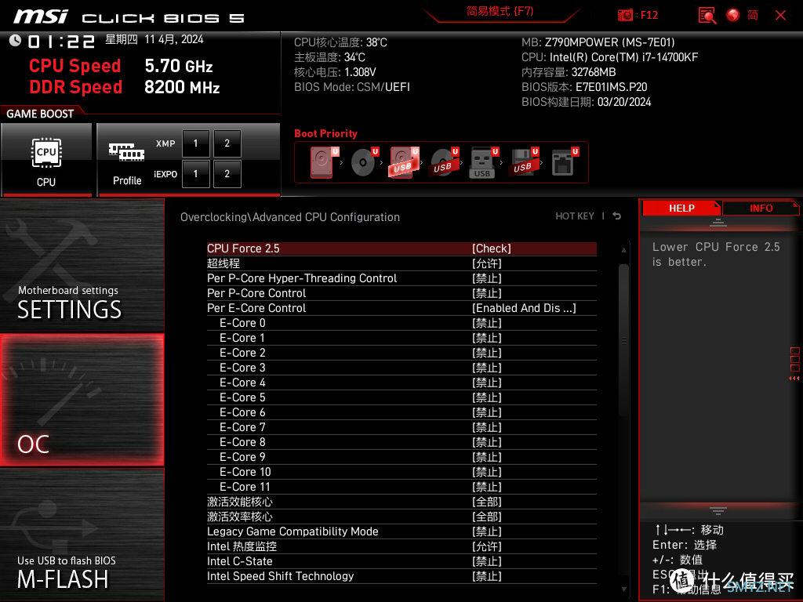Viewport: 803px width, 602px height.
Task: Close the BIOS with the X icon
Action: tap(780, 16)
